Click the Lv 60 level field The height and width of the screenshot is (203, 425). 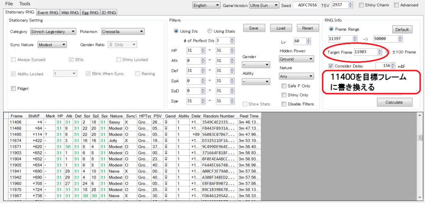(303, 42)
